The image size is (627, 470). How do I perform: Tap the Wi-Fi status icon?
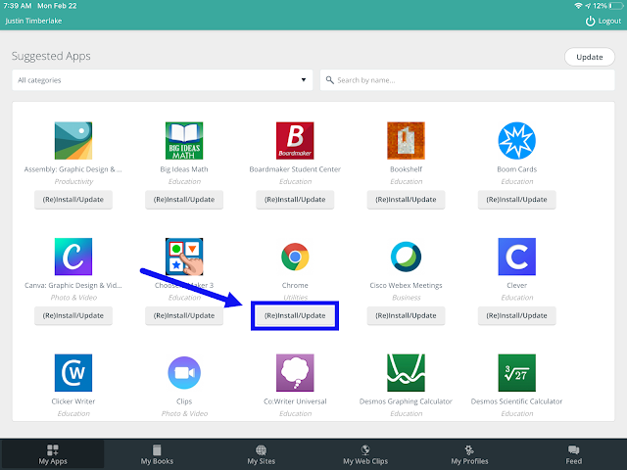pos(578,6)
